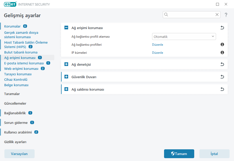Viewport: 234px width, 161px height.
Task: Click badge 2 beside Kullanıcı arabirimi
Action: [36, 132]
